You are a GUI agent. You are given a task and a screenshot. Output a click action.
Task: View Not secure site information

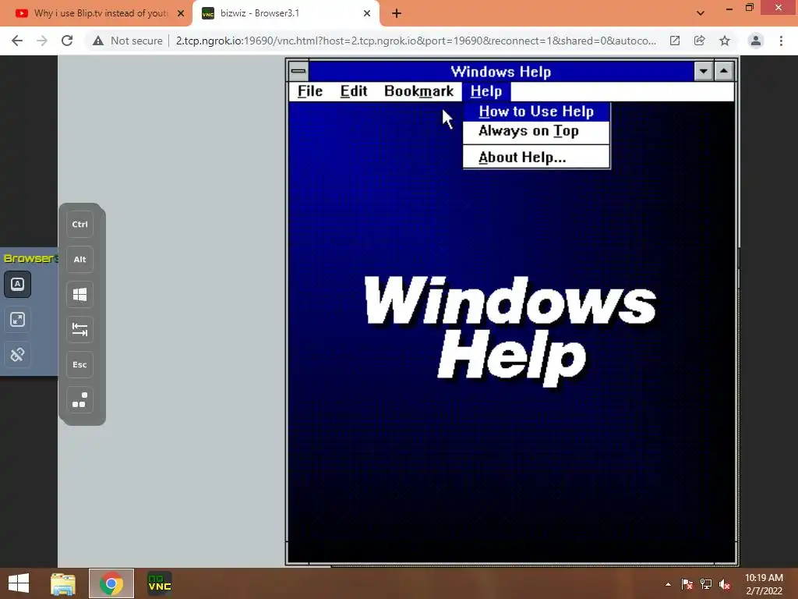(128, 41)
